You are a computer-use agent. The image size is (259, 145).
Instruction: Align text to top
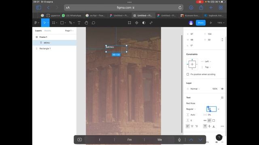[x=205, y=126]
